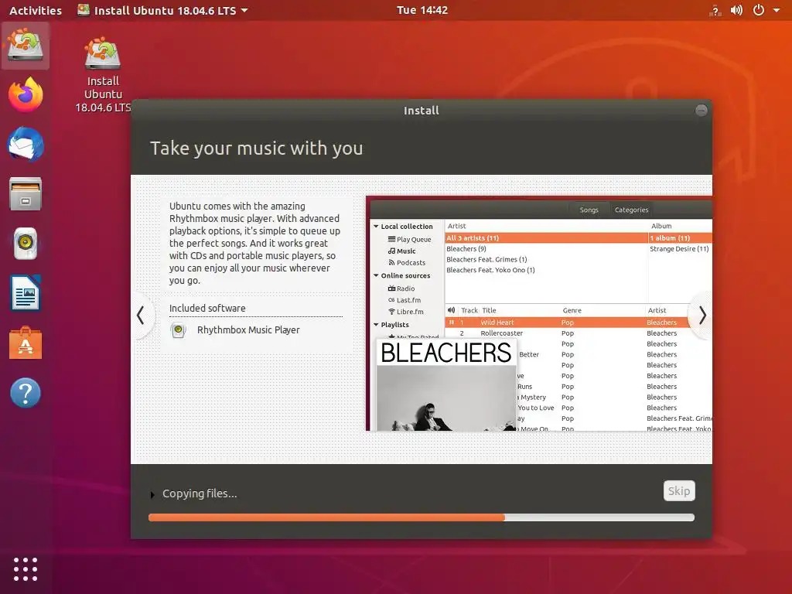Click the installation progress bar
The width and height of the screenshot is (792, 594).
(422, 517)
